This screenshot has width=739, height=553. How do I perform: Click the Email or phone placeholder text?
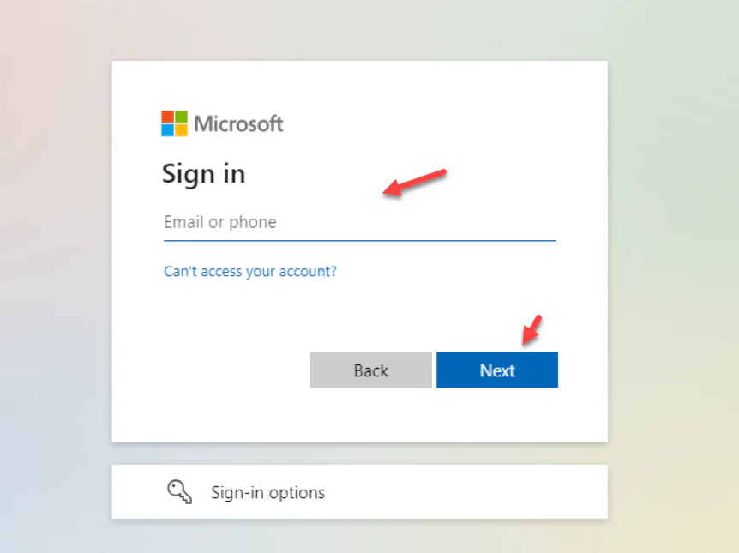tap(220, 222)
